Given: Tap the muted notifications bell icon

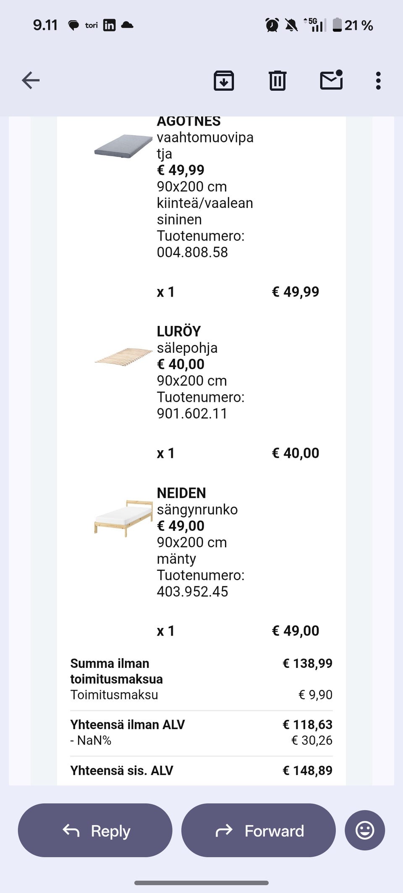Looking at the screenshot, I should (x=291, y=25).
